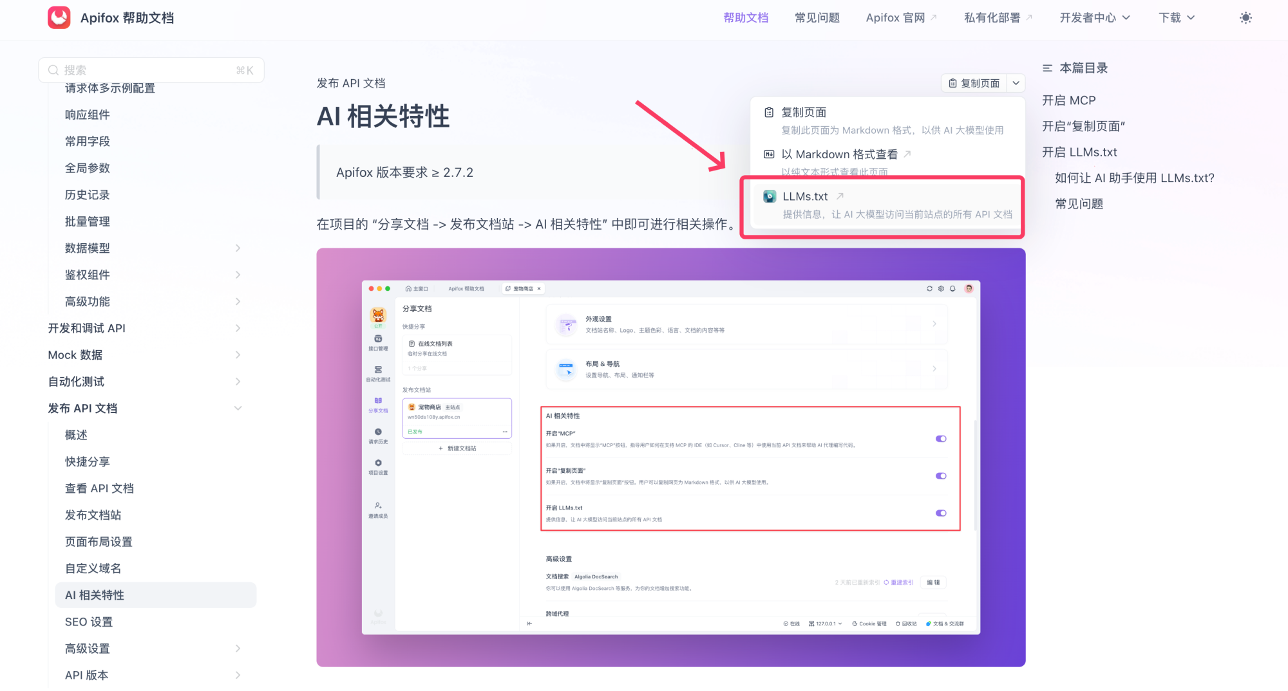Click the embedded AI 相关特性 screenshot image
The image size is (1288, 691).
click(x=671, y=457)
